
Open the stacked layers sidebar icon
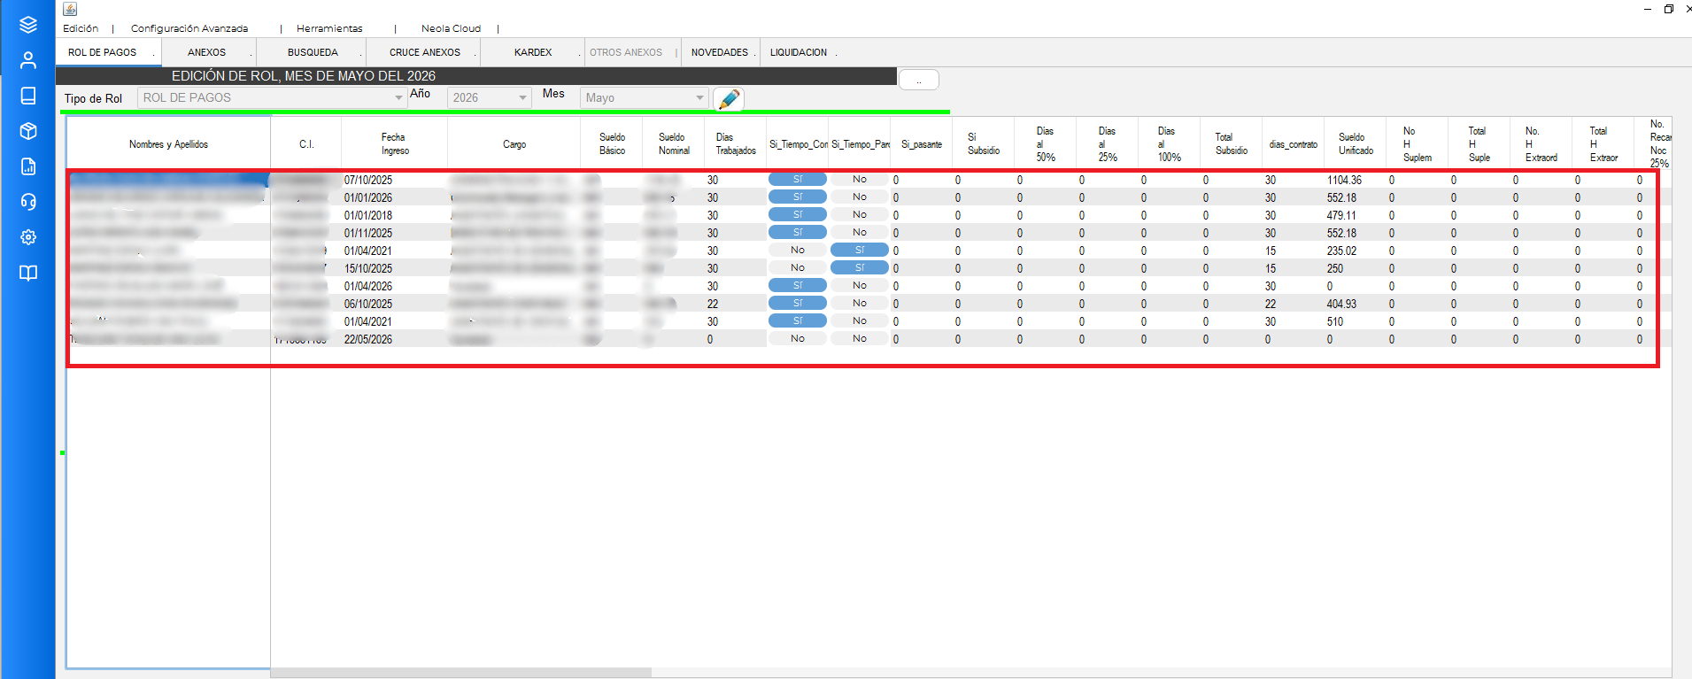(x=28, y=25)
